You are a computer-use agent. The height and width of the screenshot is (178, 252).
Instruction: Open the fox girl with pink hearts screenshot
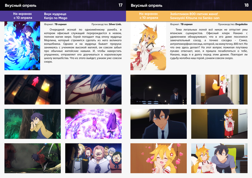pos(159,158)
